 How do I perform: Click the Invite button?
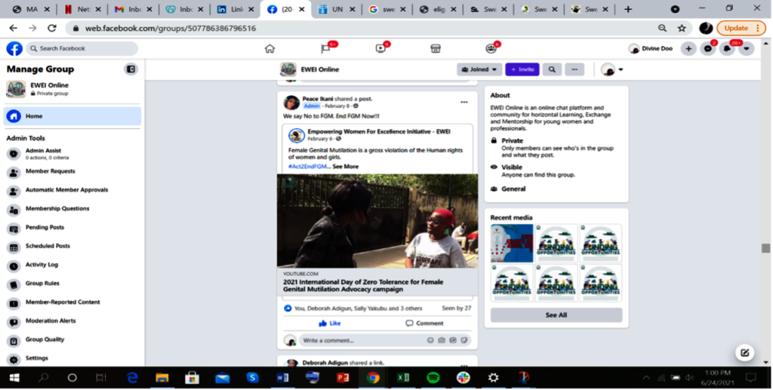(x=522, y=69)
